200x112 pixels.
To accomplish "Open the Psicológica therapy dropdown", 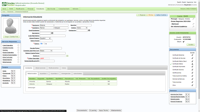I will point(13,78).
